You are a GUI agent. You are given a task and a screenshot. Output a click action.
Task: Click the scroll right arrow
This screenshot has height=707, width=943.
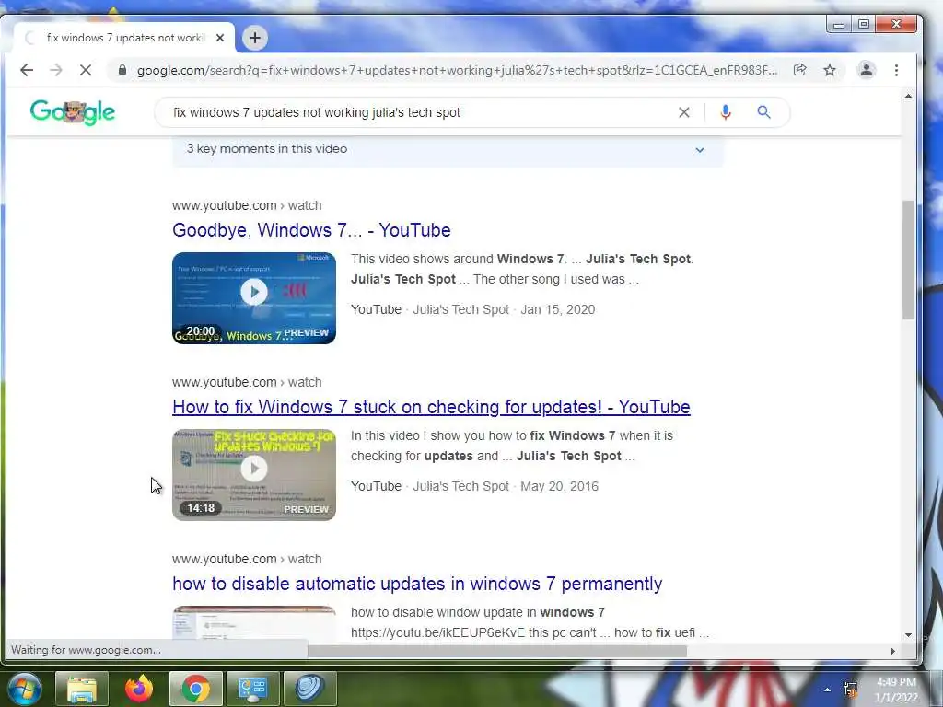893,651
